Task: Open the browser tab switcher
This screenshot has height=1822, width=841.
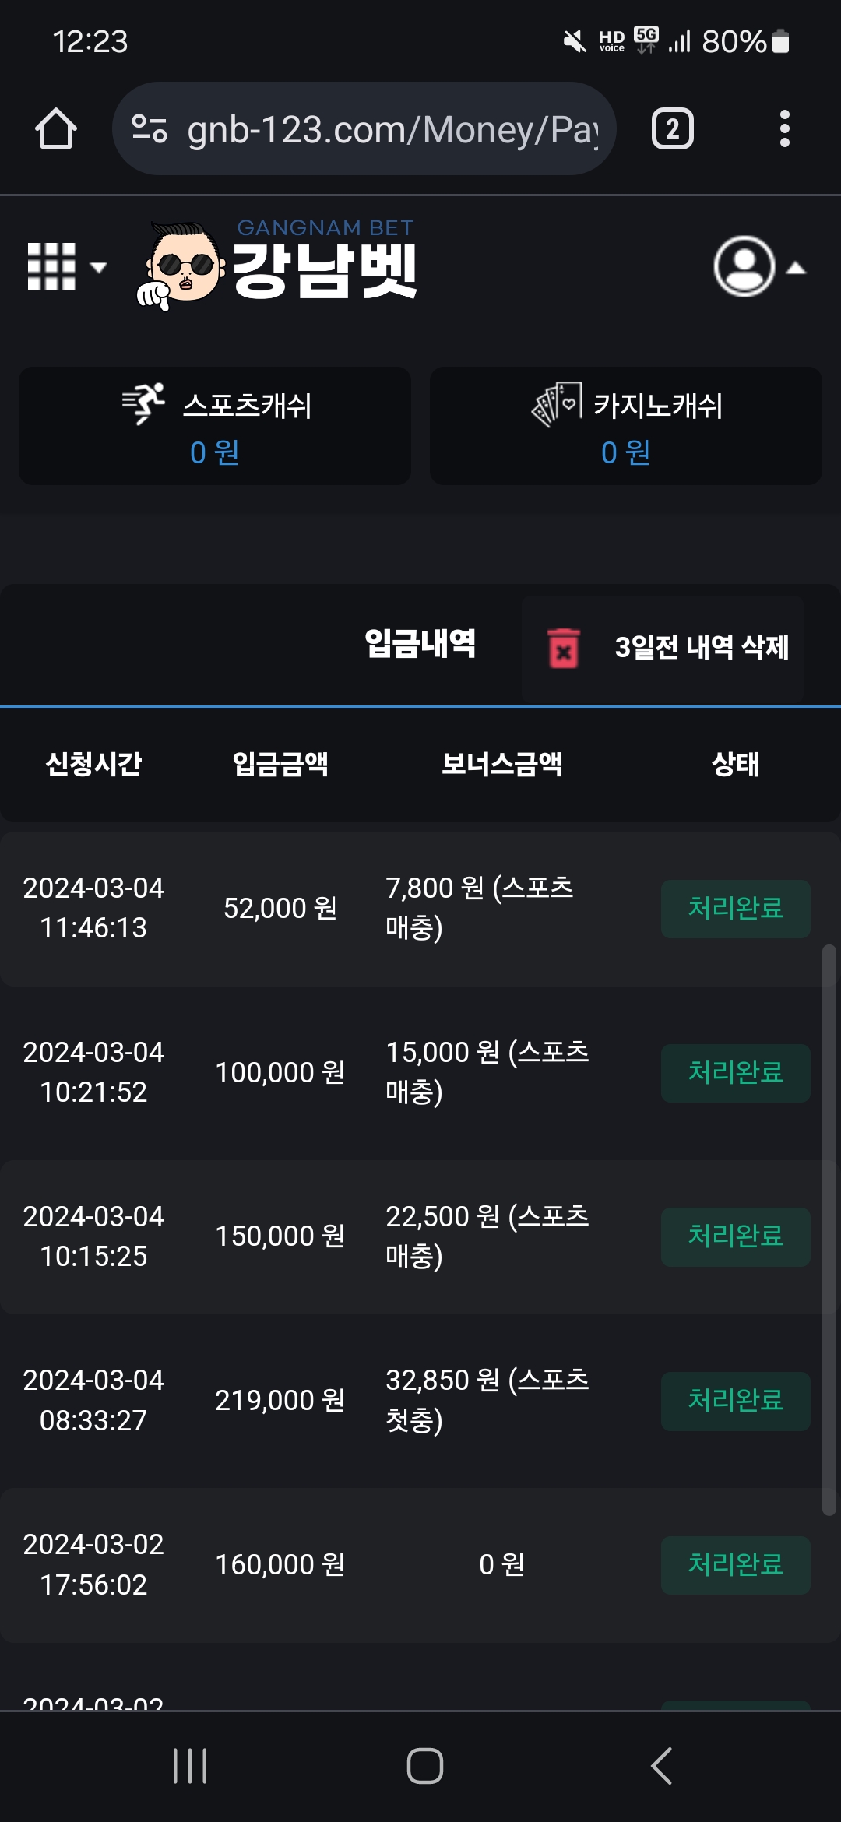Action: click(673, 128)
